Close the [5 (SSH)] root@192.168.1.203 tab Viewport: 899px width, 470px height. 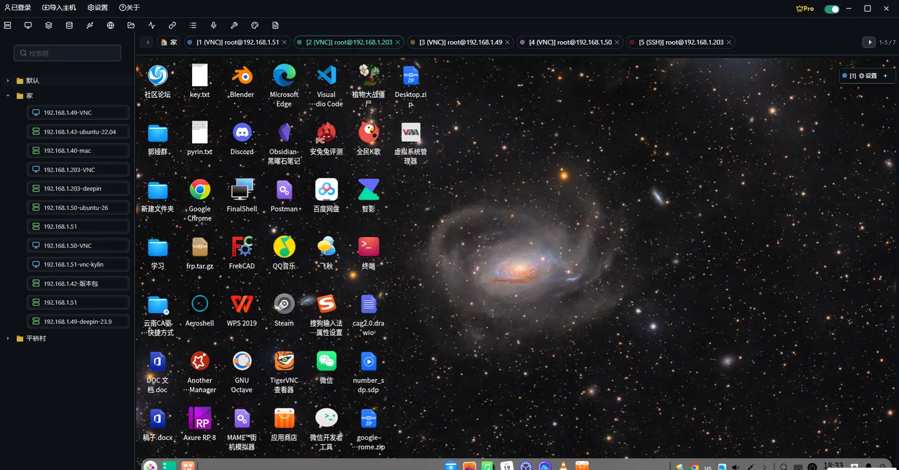click(729, 42)
